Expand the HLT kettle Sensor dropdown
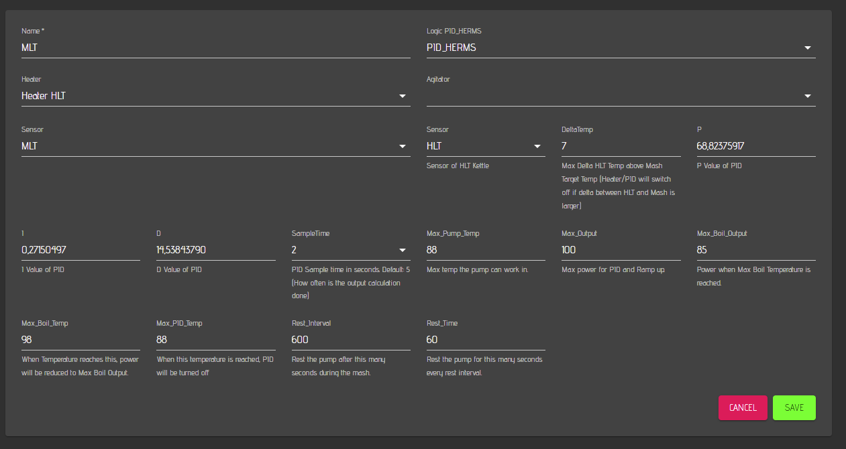 485,146
